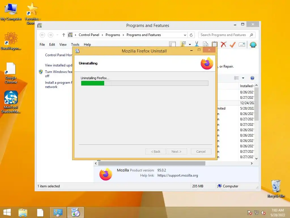Click the taskbar clock showing 7:03 AM

(x=278, y=212)
